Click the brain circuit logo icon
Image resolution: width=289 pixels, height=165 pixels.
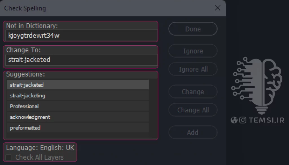pyautogui.click(x=257, y=86)
